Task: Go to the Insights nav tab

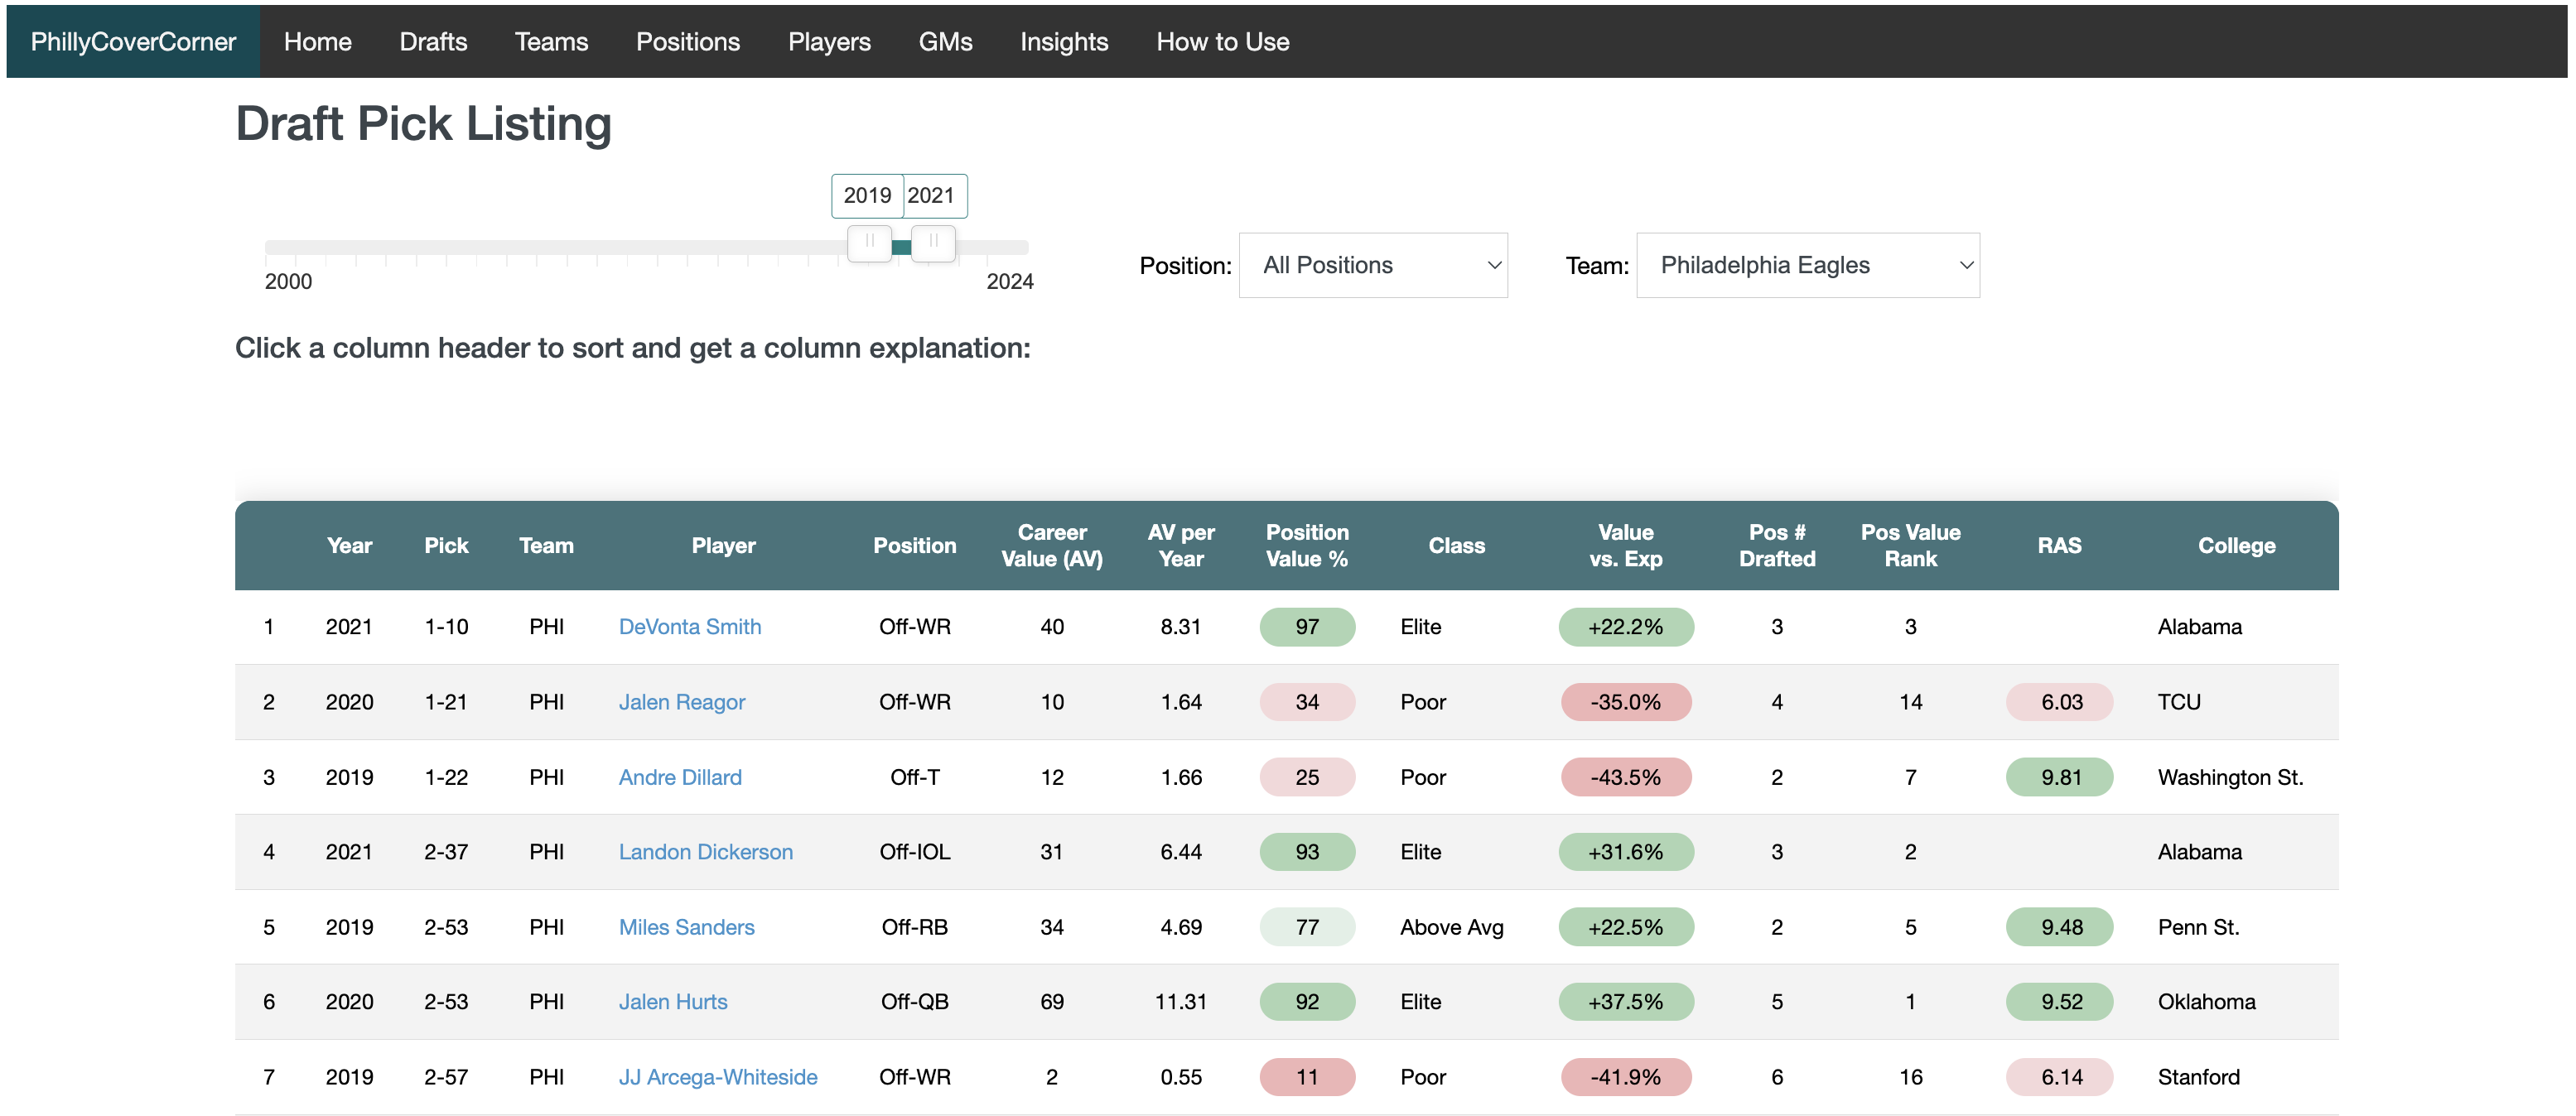Action: coord(1063,41)
